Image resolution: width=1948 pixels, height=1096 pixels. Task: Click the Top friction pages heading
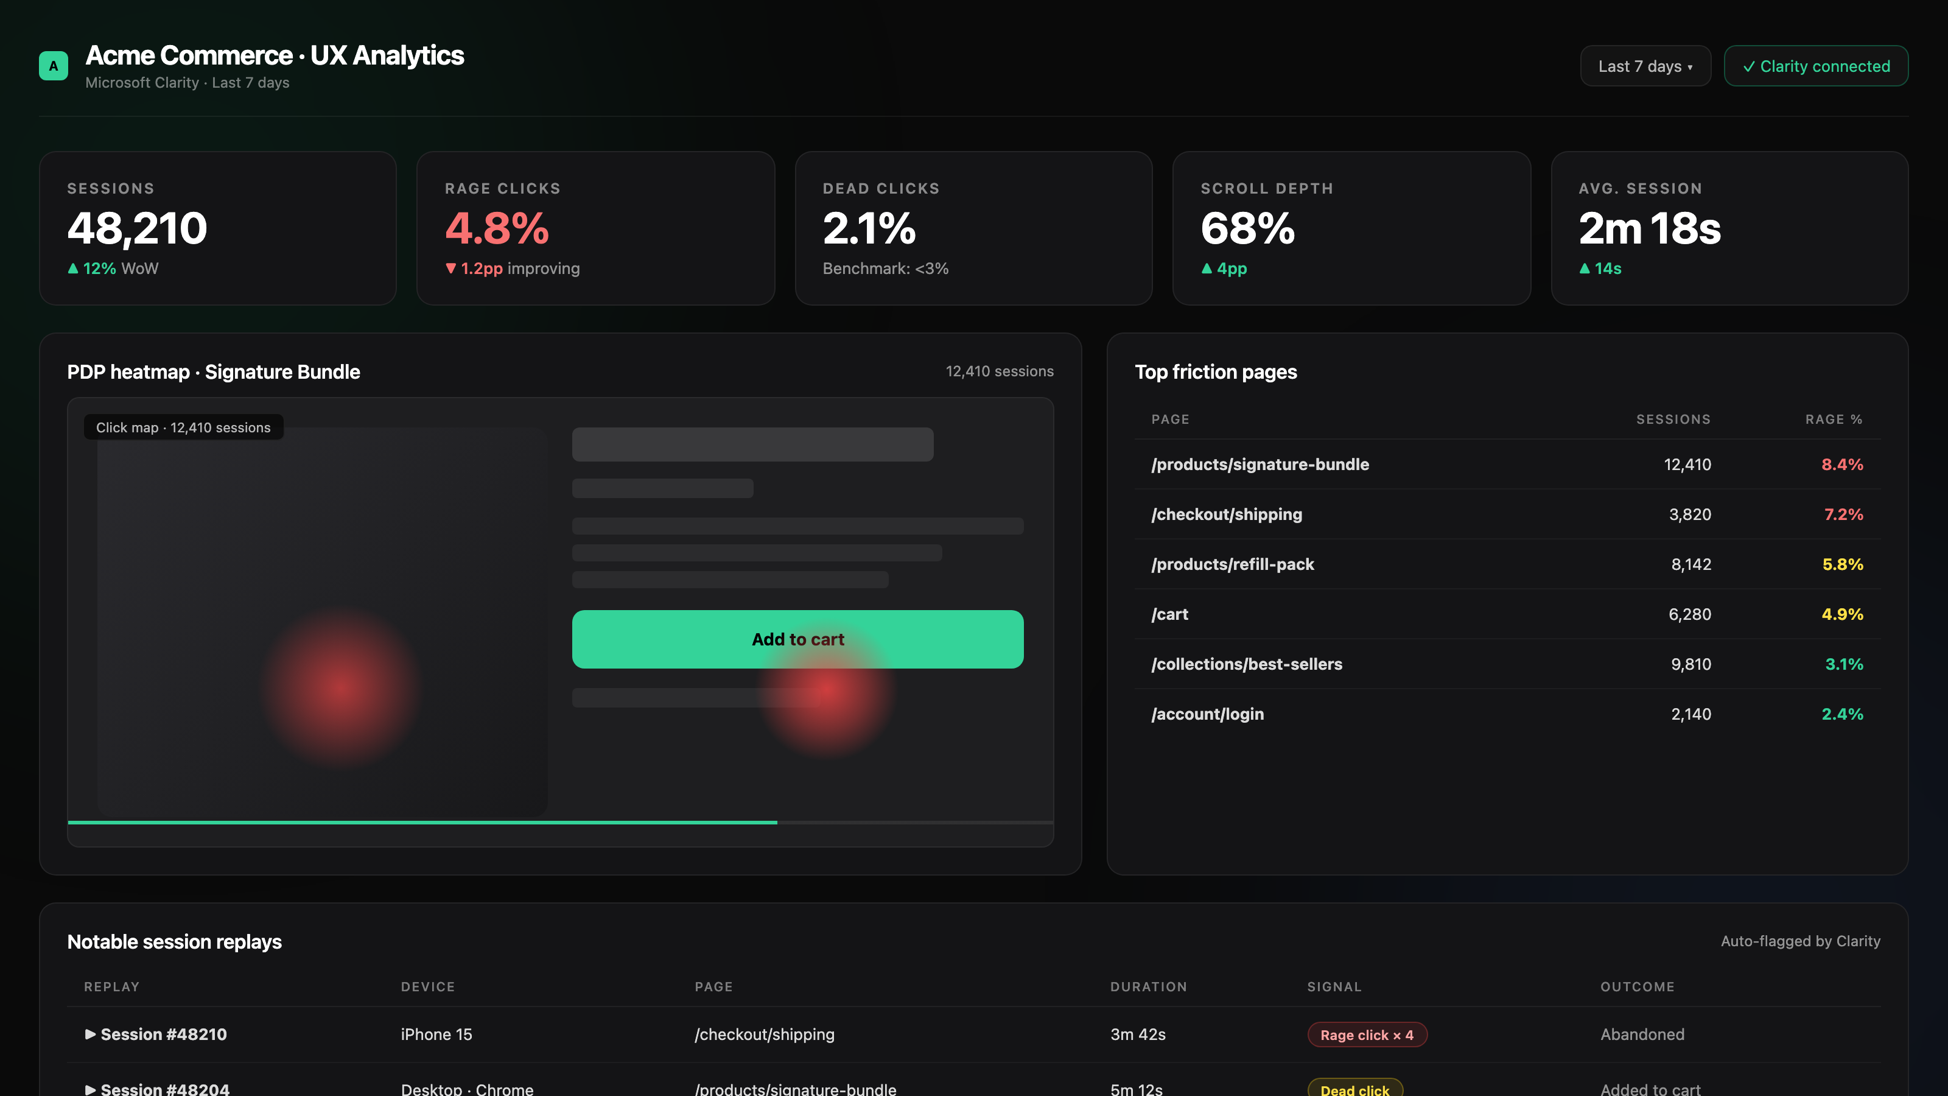pyautogui.click(x=1215, y=371)
